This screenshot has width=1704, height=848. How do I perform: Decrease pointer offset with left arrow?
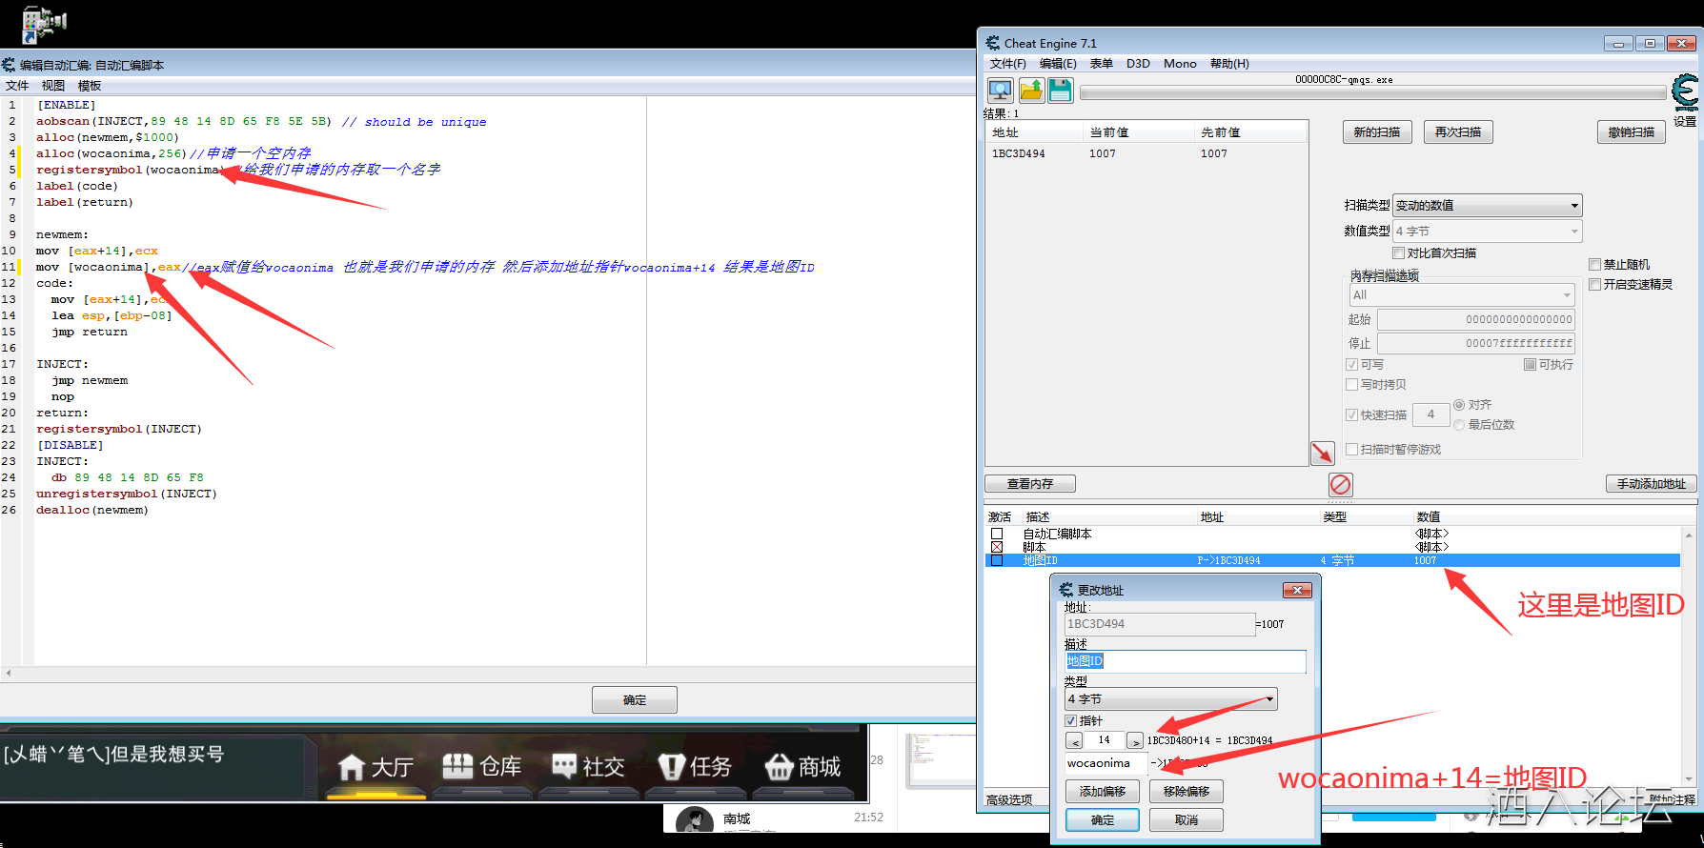point(1074,740)
